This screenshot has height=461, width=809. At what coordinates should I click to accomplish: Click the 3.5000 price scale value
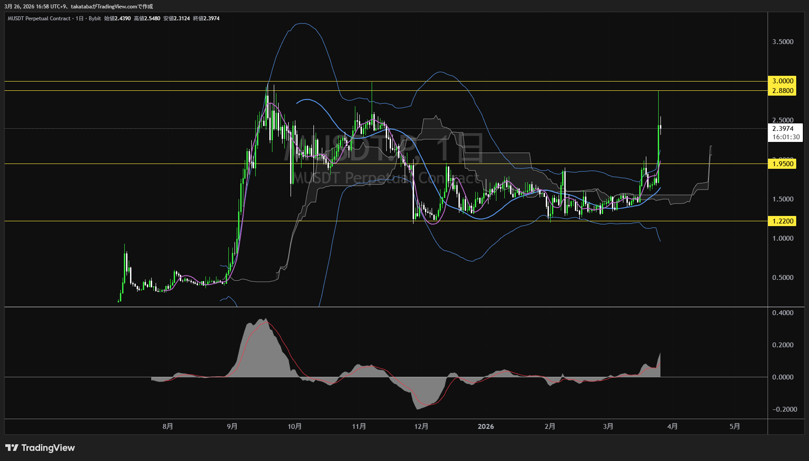783,42
